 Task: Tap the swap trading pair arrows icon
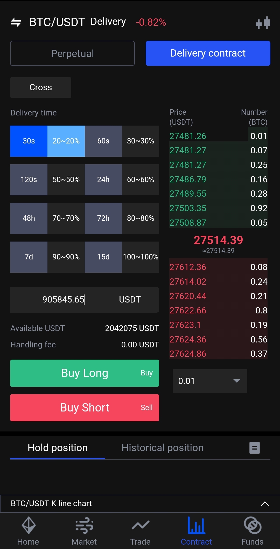point(16,22)
